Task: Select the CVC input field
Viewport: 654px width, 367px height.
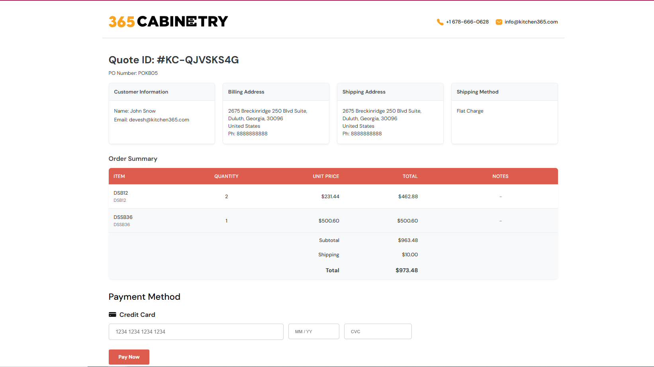Action: coord(378,332)
